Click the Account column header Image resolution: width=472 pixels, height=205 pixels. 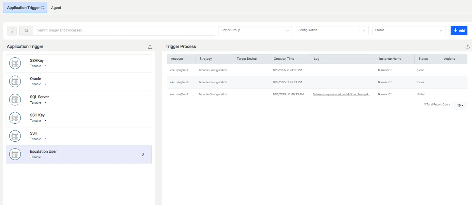pos(181,59)
